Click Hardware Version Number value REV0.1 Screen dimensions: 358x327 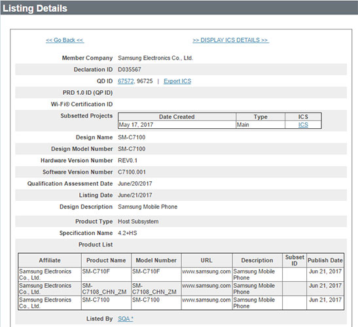point(128,160)
